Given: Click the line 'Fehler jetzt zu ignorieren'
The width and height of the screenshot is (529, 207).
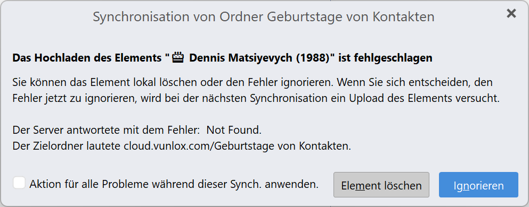Looking at the screenshot, I should [x=71, y=99].
